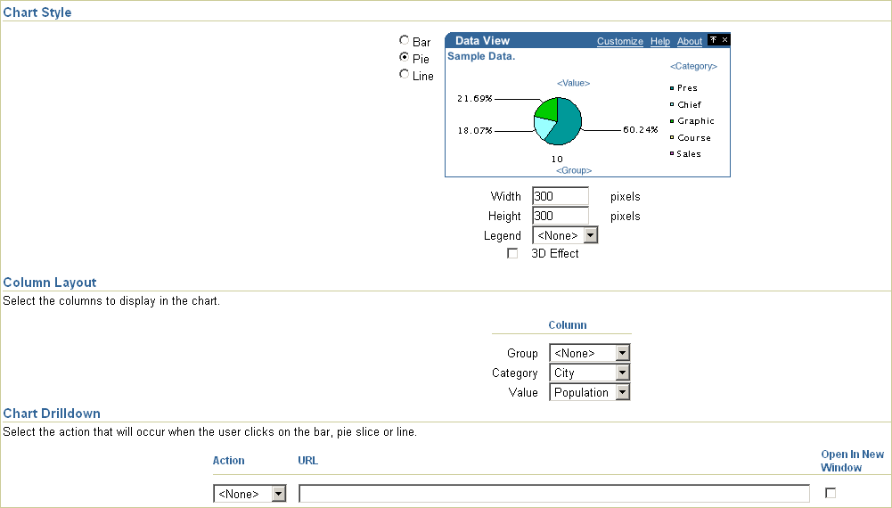The height and width of the screenshot is (508, 892).
Task: Click the Pres legend color marker
Action: [672, 88]
